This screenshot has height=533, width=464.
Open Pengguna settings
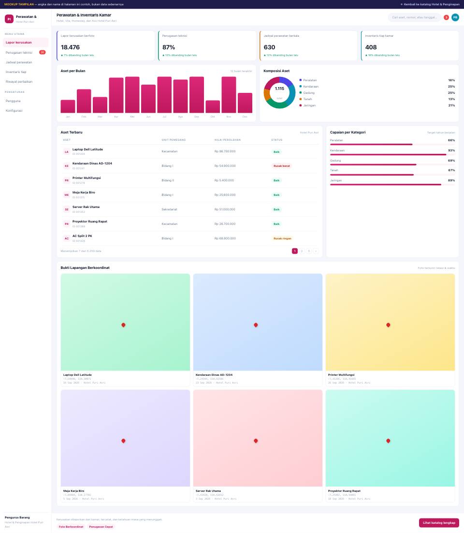coord(26,101)
